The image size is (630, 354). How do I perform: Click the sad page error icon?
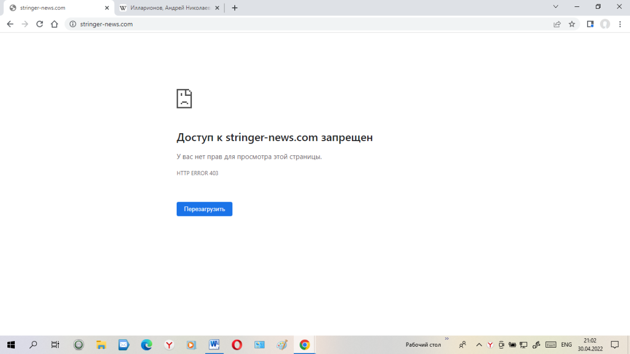[x=184, y=98]
